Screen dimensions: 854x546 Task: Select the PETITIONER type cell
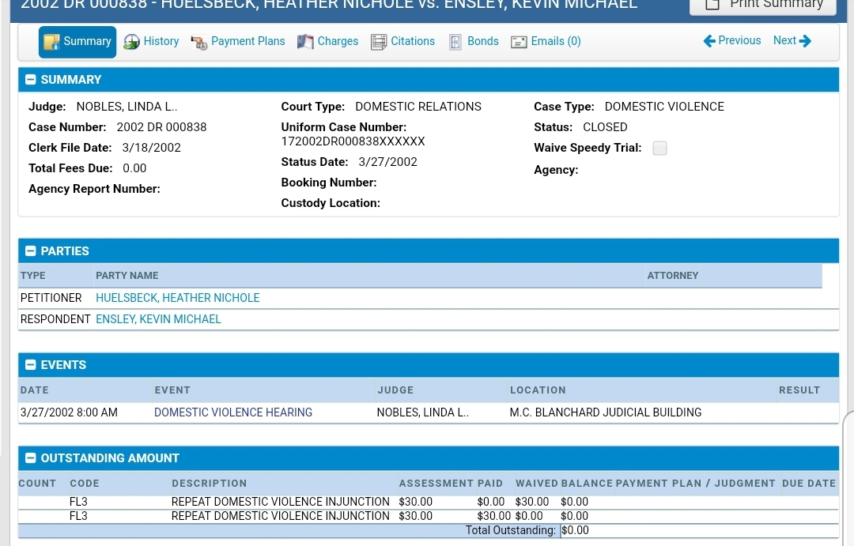pos(51,298)
